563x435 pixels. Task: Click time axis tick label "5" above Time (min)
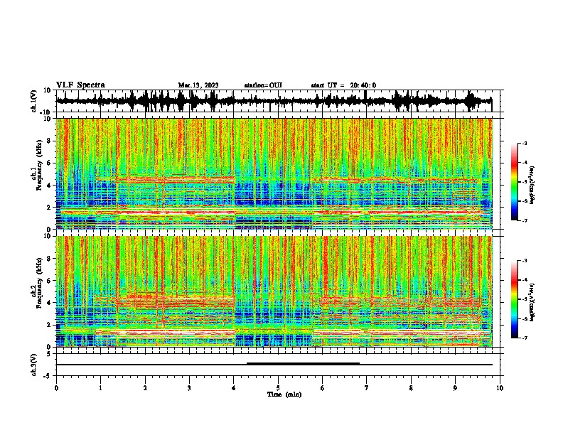point(278,388)
